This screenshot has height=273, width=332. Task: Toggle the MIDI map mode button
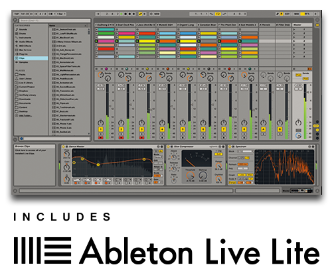tap(296, 14)
